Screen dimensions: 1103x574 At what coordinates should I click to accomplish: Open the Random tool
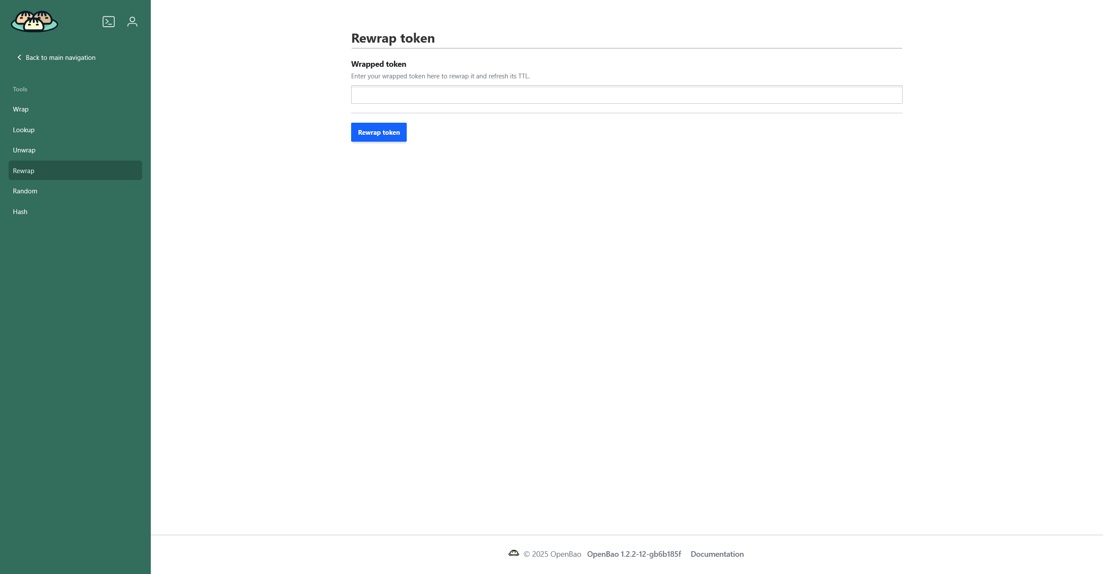click(x=25, y=191)
